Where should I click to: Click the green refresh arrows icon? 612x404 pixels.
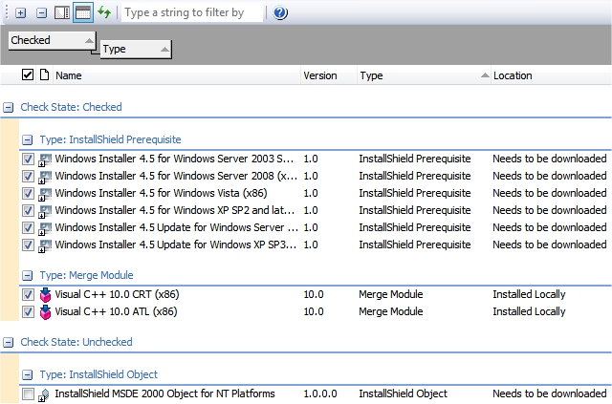click(x=104, y=13)
